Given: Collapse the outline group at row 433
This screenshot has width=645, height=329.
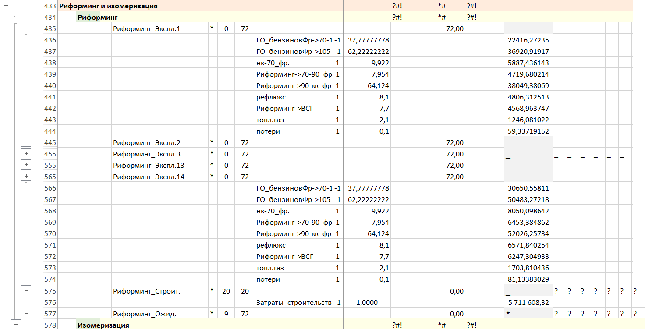Looking at the screenshot, I should [6, 6].
